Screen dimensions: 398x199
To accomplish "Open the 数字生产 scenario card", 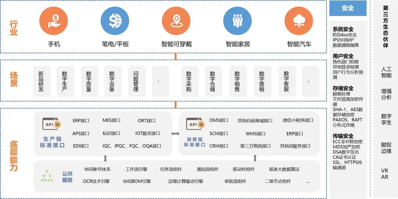I will (65, 81).
